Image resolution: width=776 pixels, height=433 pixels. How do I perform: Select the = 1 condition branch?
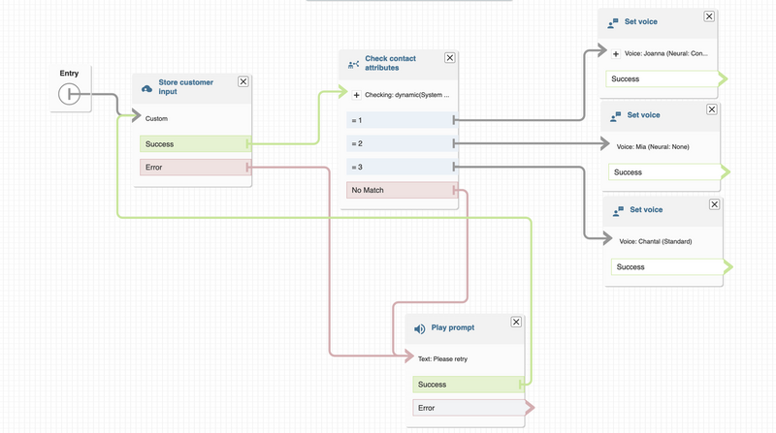coord(402,120)
